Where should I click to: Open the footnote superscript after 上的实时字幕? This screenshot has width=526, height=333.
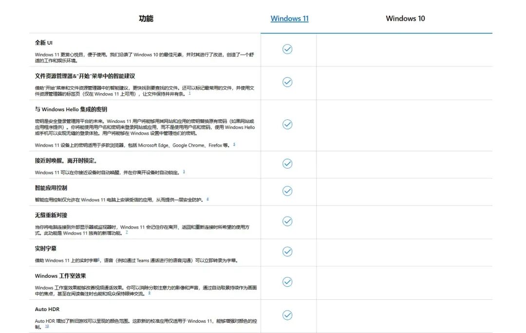(x=98, y=259)
